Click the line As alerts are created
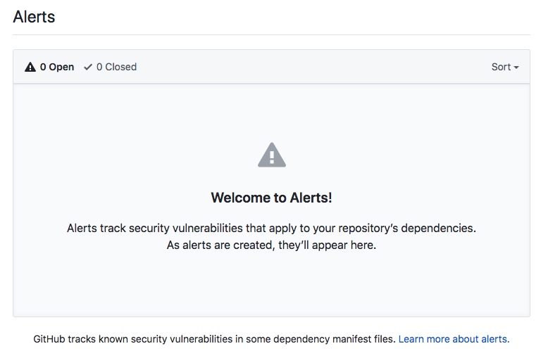Viewport: 541px width, 358px height. (271, 245)
